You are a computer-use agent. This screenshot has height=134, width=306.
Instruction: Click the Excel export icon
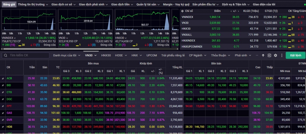(x=270, y=55)
